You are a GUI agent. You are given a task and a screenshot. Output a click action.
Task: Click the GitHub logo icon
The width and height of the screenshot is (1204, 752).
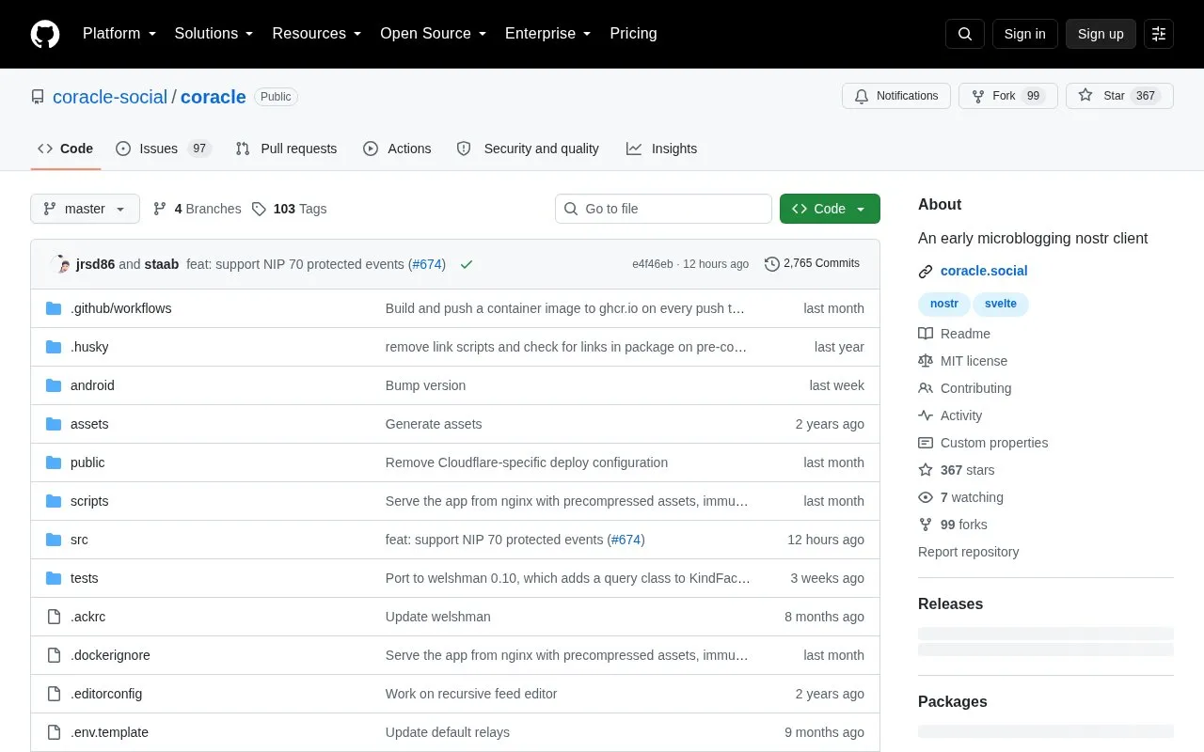tap(45, 34)
